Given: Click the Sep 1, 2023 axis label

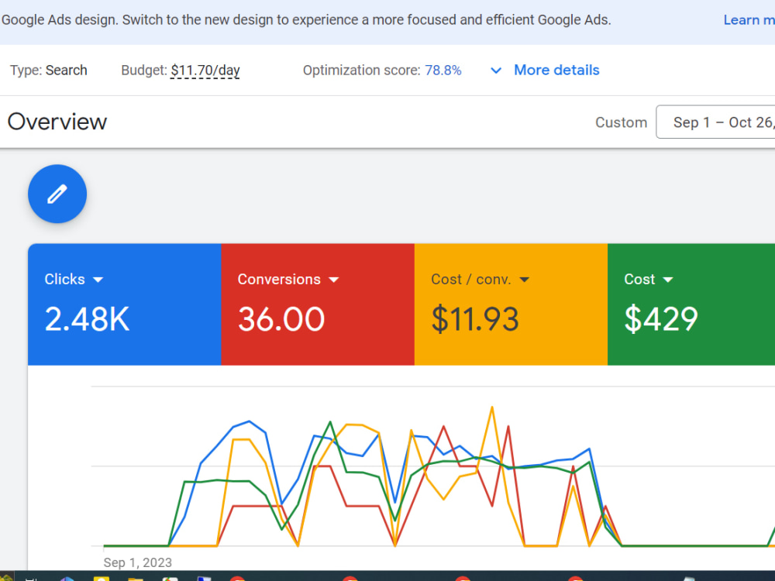Looking at the screenshot, I should [137, 562].
